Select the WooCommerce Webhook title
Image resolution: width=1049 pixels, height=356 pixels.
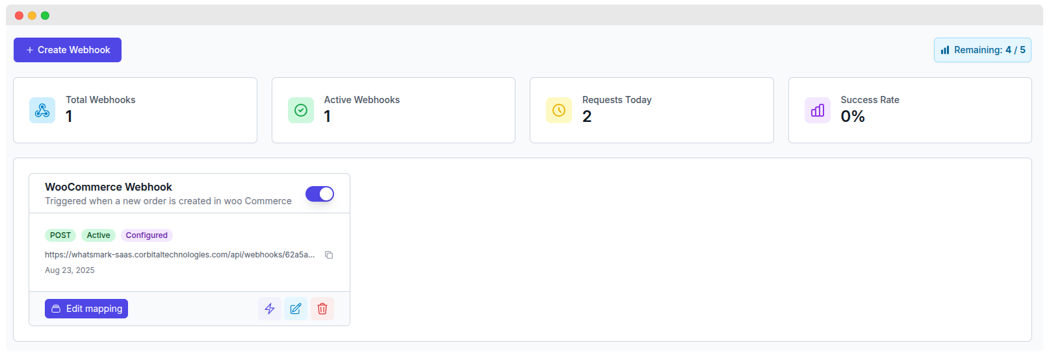[x=109, y=187]
